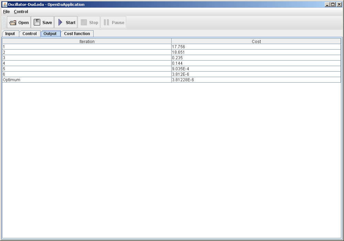The width and height of the screenshot is (344, 241).
Task: Open the Control menu
Action: click(21, 11)
